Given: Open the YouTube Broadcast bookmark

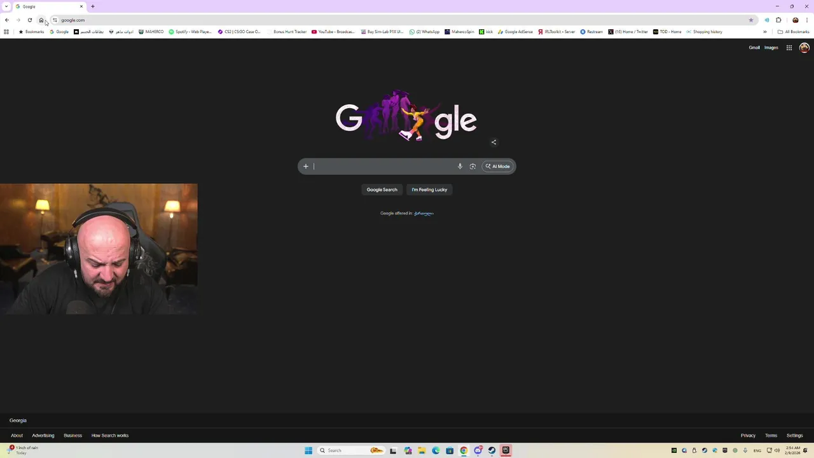Looking at the screenshot, I should pyautogui.click(x=333, y=32).
